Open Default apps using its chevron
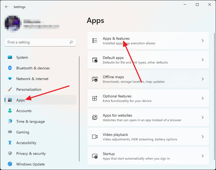 (x=203, y=60)
